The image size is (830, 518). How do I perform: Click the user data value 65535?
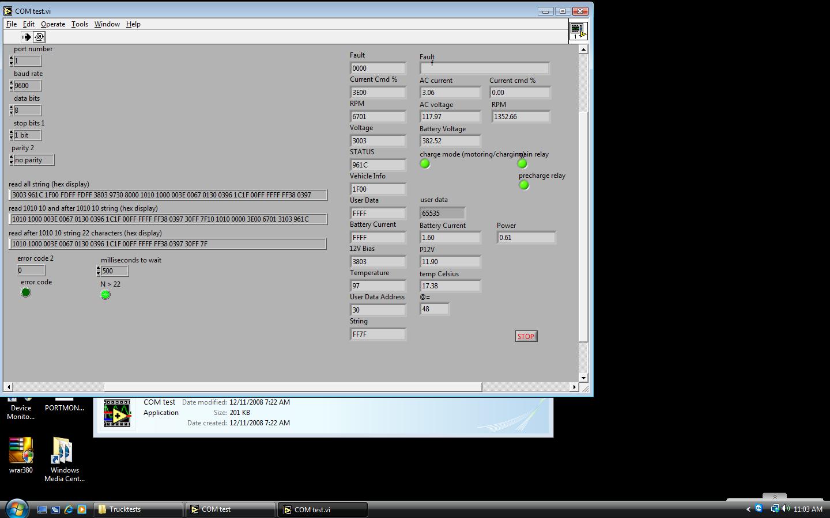[443, 213]
